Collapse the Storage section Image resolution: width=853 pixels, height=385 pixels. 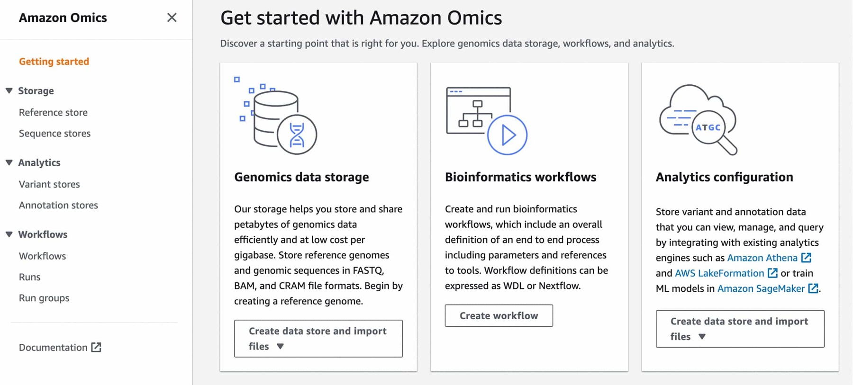9,90
